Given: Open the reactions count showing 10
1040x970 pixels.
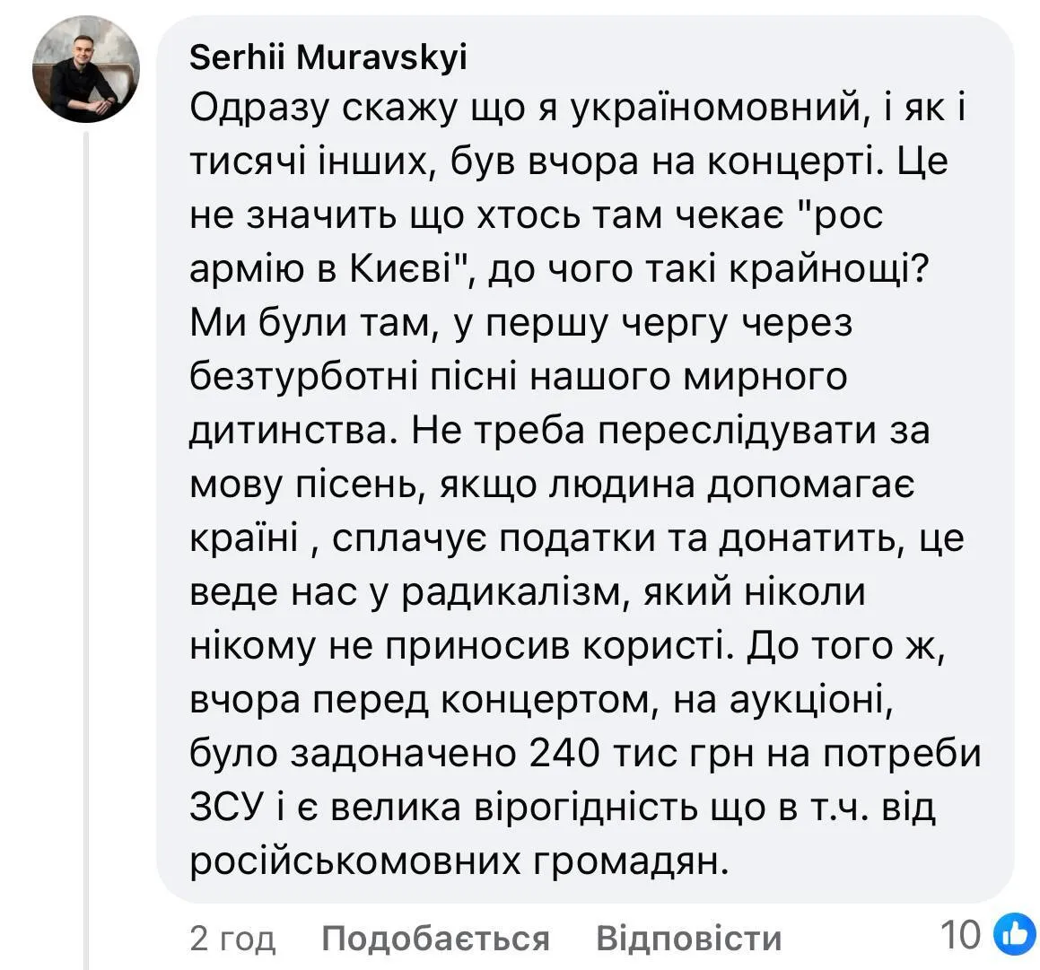Looking at the screenshot, I should pos(962,936).
